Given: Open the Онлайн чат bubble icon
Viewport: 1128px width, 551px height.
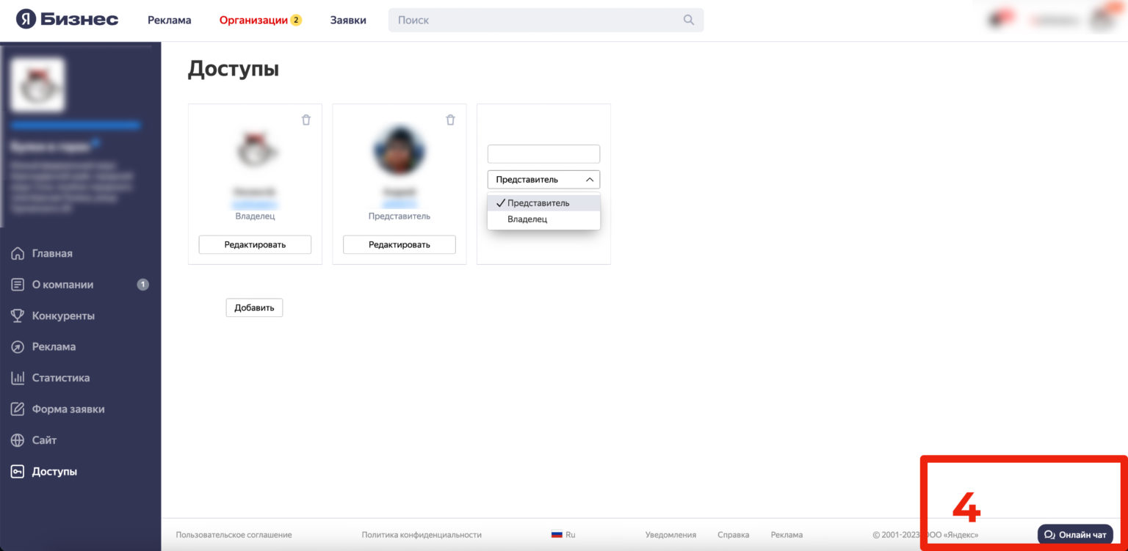Looking at the screenshot, I should (1049, 535).
